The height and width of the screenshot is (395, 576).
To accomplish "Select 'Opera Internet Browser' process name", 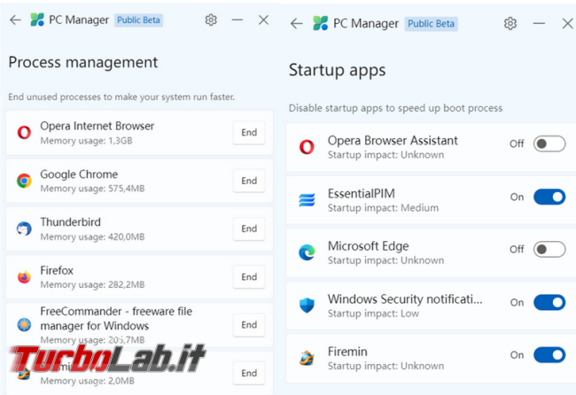I will click(x=97, y=126).
